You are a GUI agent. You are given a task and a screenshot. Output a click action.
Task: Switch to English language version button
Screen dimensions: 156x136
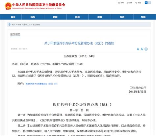tap(149, 3)
